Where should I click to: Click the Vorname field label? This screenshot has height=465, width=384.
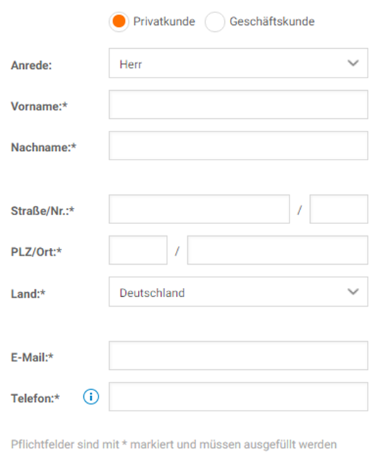(x=39, y=106)
